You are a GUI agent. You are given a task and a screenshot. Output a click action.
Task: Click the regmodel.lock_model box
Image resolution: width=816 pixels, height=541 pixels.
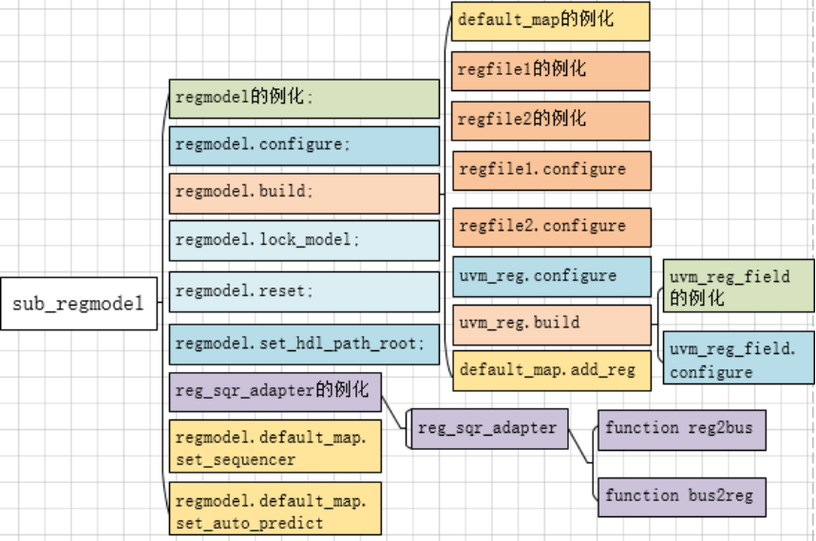(x=304, y=241)
